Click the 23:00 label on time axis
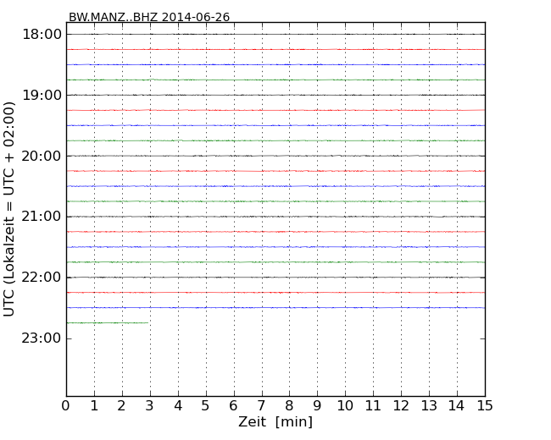 click(x=42, y=338)
